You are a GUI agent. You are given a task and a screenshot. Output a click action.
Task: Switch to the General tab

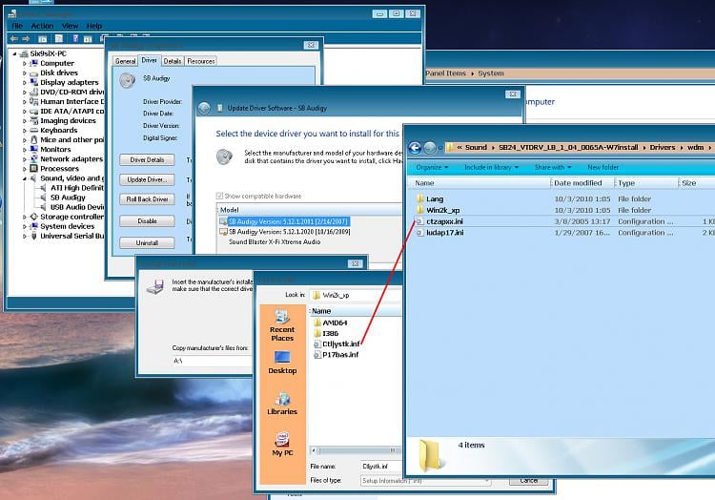point(125,61)
